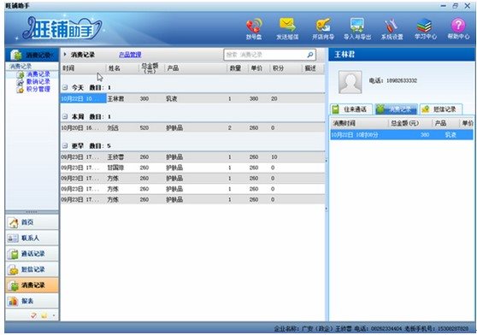Viewport: 477px width, 335px height.
Task: Select 刘岳 row dated 10月20日
Action: [x=192, y=128]
